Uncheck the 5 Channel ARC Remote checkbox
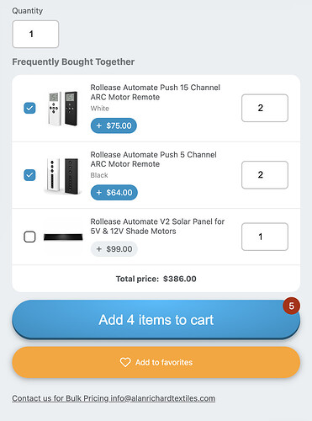 pyautogui.click(x=29, y=175)
